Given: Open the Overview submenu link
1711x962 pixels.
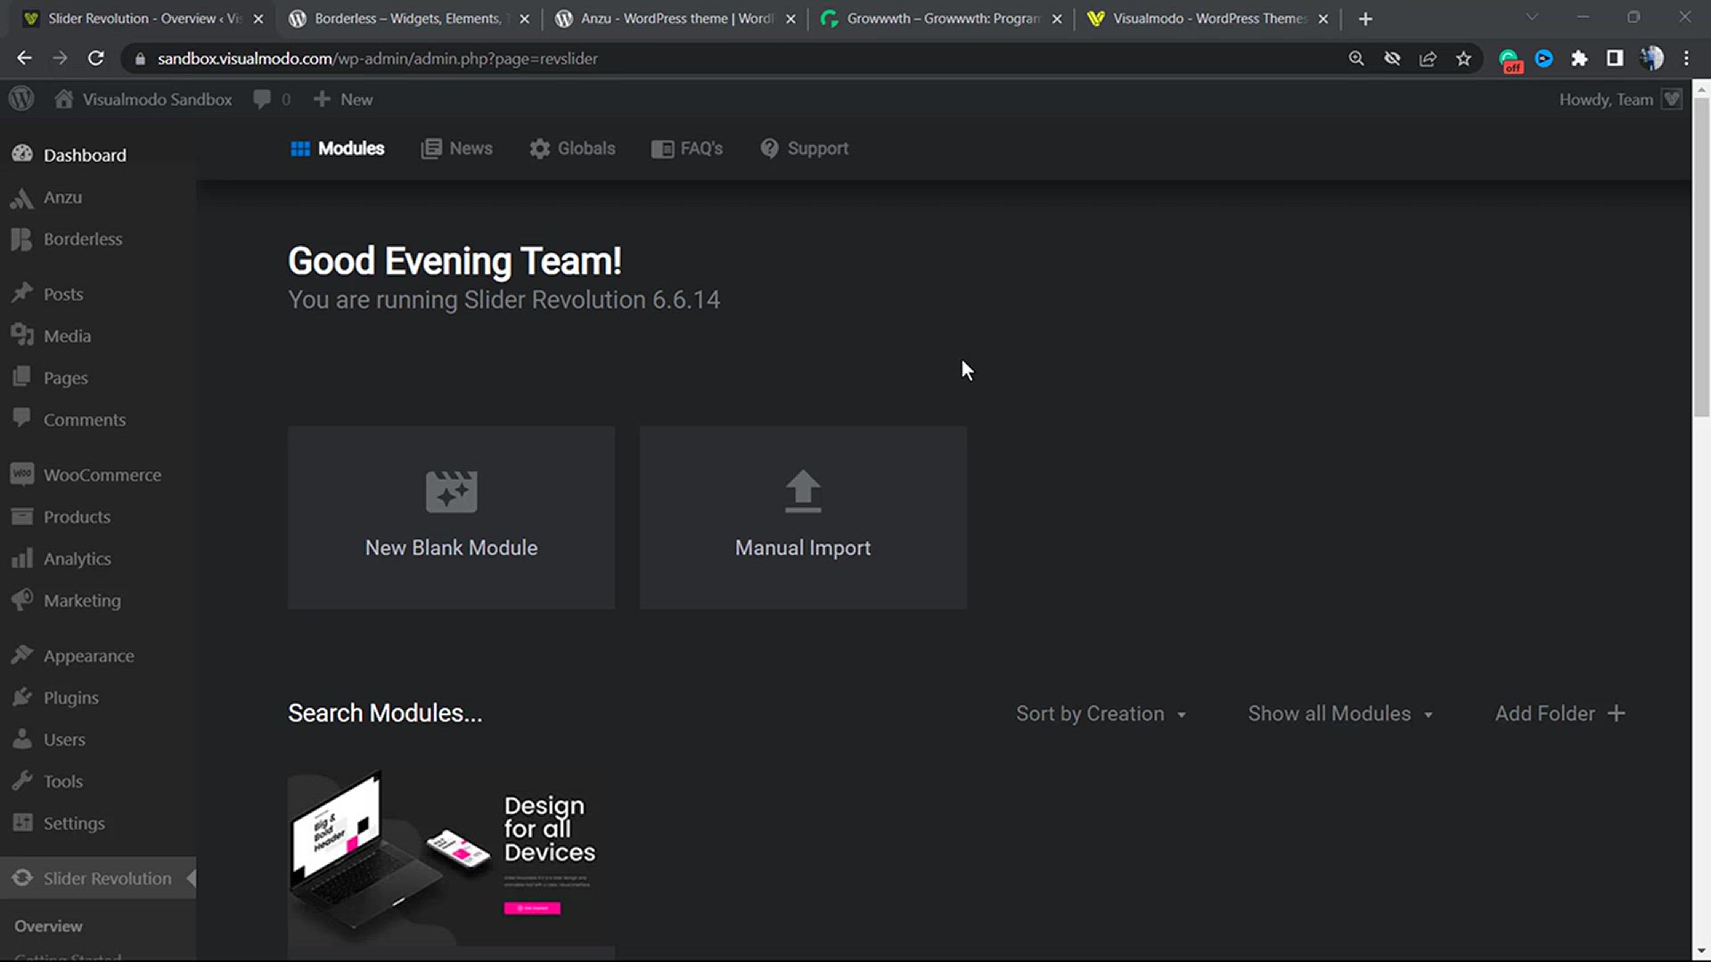Looking at the screenshot, I should pos(48,926).
